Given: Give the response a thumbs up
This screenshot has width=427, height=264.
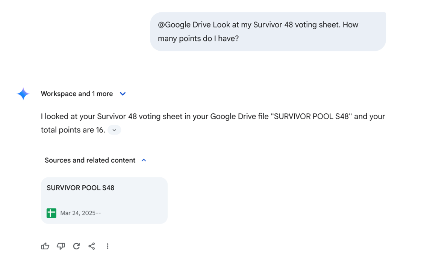Looking at the screenshot, I should tap(45, 246).
